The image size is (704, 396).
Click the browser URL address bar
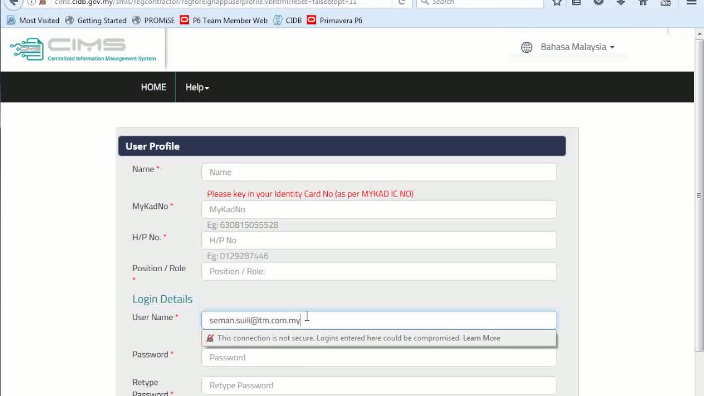pyautogui.click(x=220, y=2)
